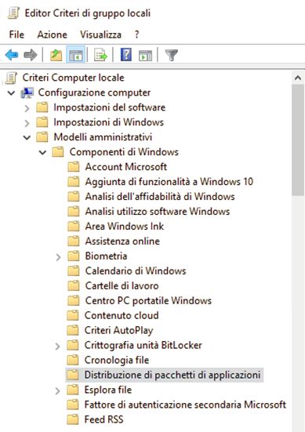Select Aggiunta di funzionalità a Windows 10
Screen dimensions: 305x432
(x=169, y=182)
